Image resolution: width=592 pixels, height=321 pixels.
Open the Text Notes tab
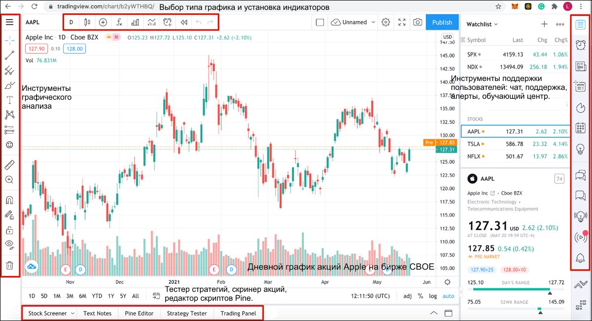pos(98,313)
